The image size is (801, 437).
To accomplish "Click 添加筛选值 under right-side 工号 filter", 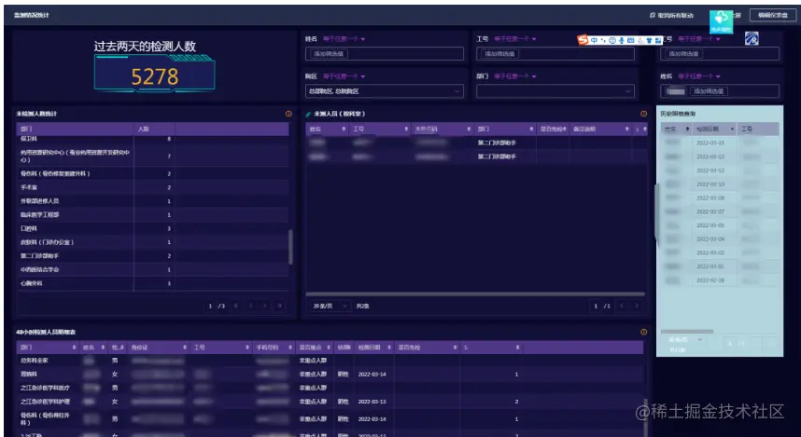I will 683,53.
